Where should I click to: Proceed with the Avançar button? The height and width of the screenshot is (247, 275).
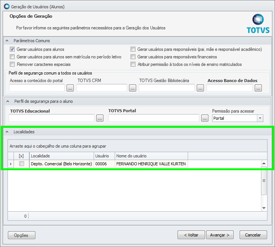point(220,235)
